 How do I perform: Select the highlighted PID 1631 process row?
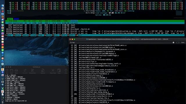(95, 23)
